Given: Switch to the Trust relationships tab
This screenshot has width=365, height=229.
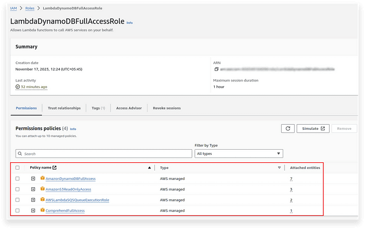Looking at the screenshot, I should tap(64, 108).
